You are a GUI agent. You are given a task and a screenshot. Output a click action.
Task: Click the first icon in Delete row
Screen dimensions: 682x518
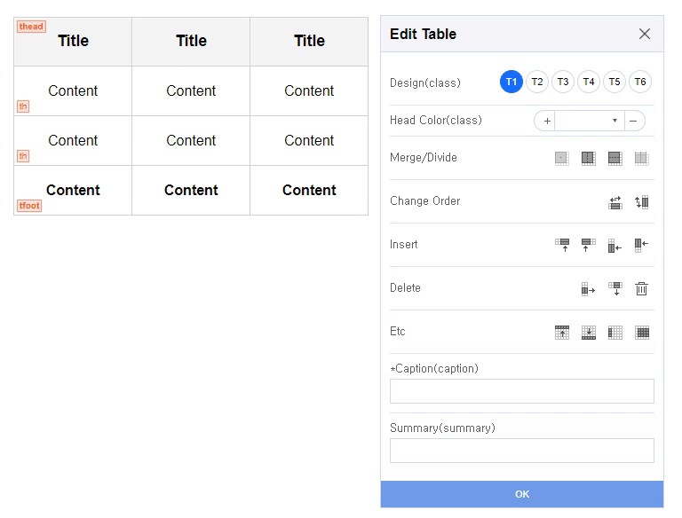pyautogui.click(x=588, y=288)
